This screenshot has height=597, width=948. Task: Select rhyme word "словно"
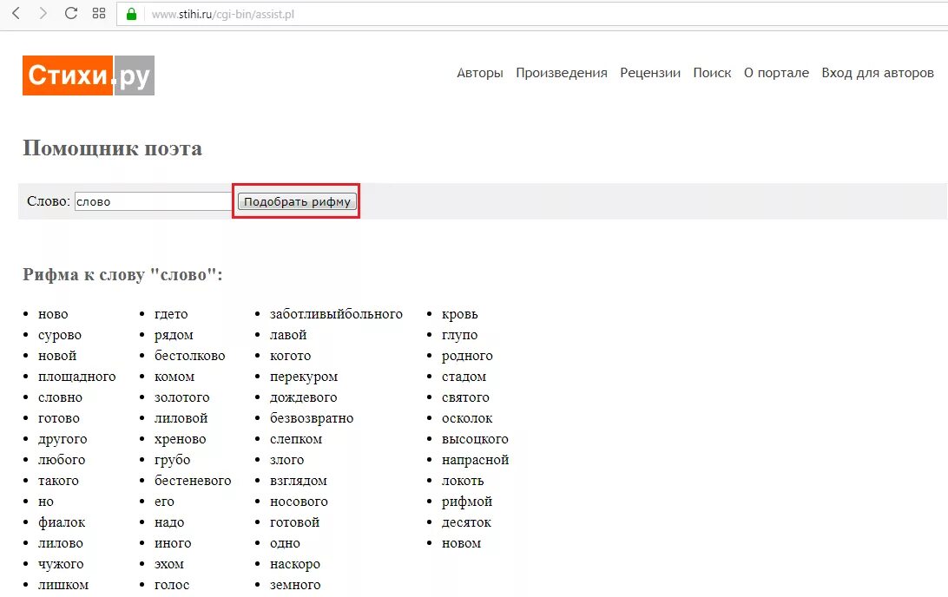[61, 397]
